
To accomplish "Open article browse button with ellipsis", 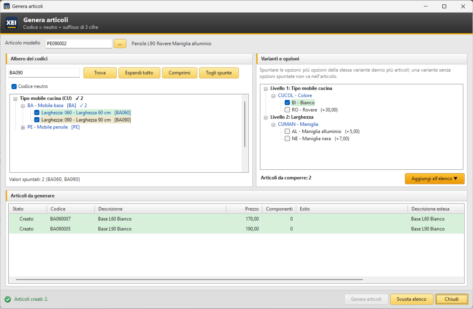I will pos(120,44).
